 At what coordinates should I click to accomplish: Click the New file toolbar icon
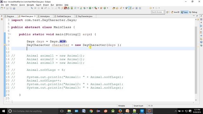tap(2, 8)
